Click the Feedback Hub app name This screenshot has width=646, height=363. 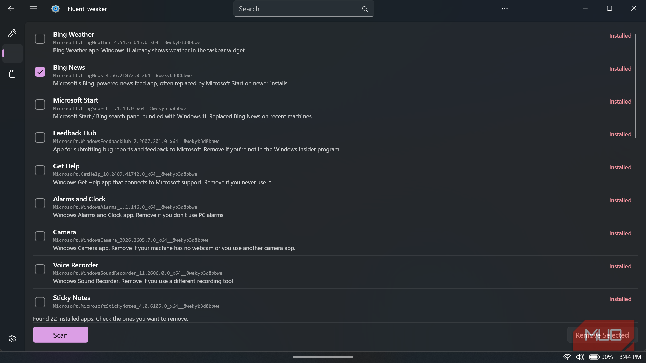pos(74,133)
